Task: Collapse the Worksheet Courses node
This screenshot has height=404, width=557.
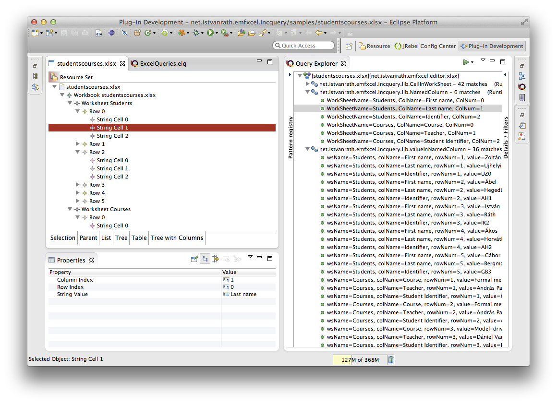Action: click(70, 209)
